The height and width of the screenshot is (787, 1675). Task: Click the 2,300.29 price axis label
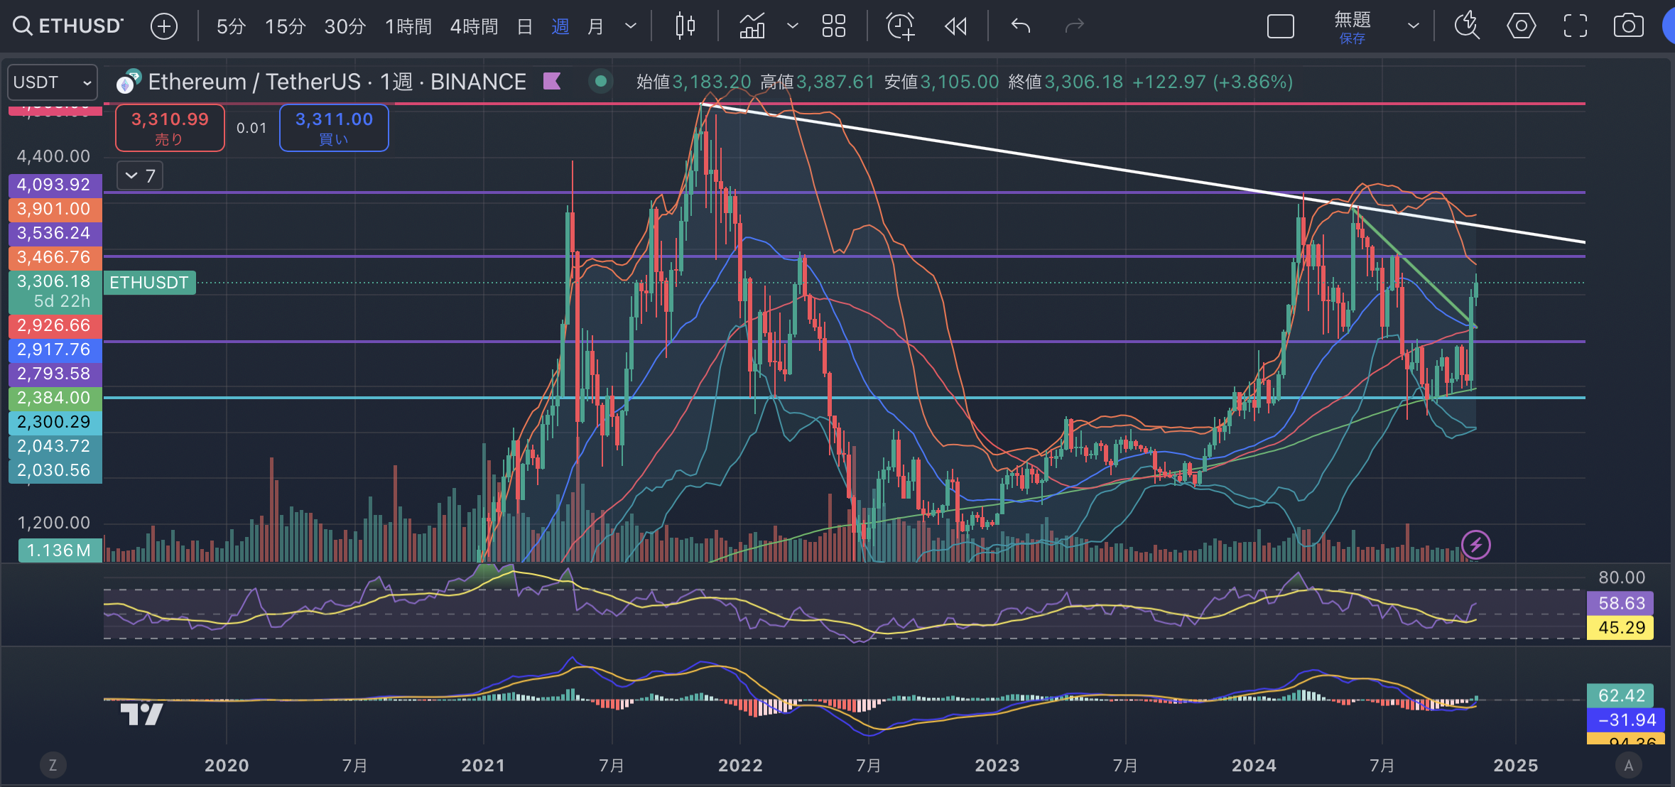[x=55, y=422]
